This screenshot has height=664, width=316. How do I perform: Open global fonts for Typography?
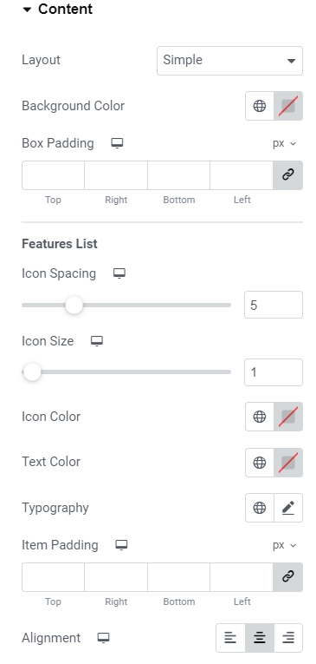[x=260, y=508]
